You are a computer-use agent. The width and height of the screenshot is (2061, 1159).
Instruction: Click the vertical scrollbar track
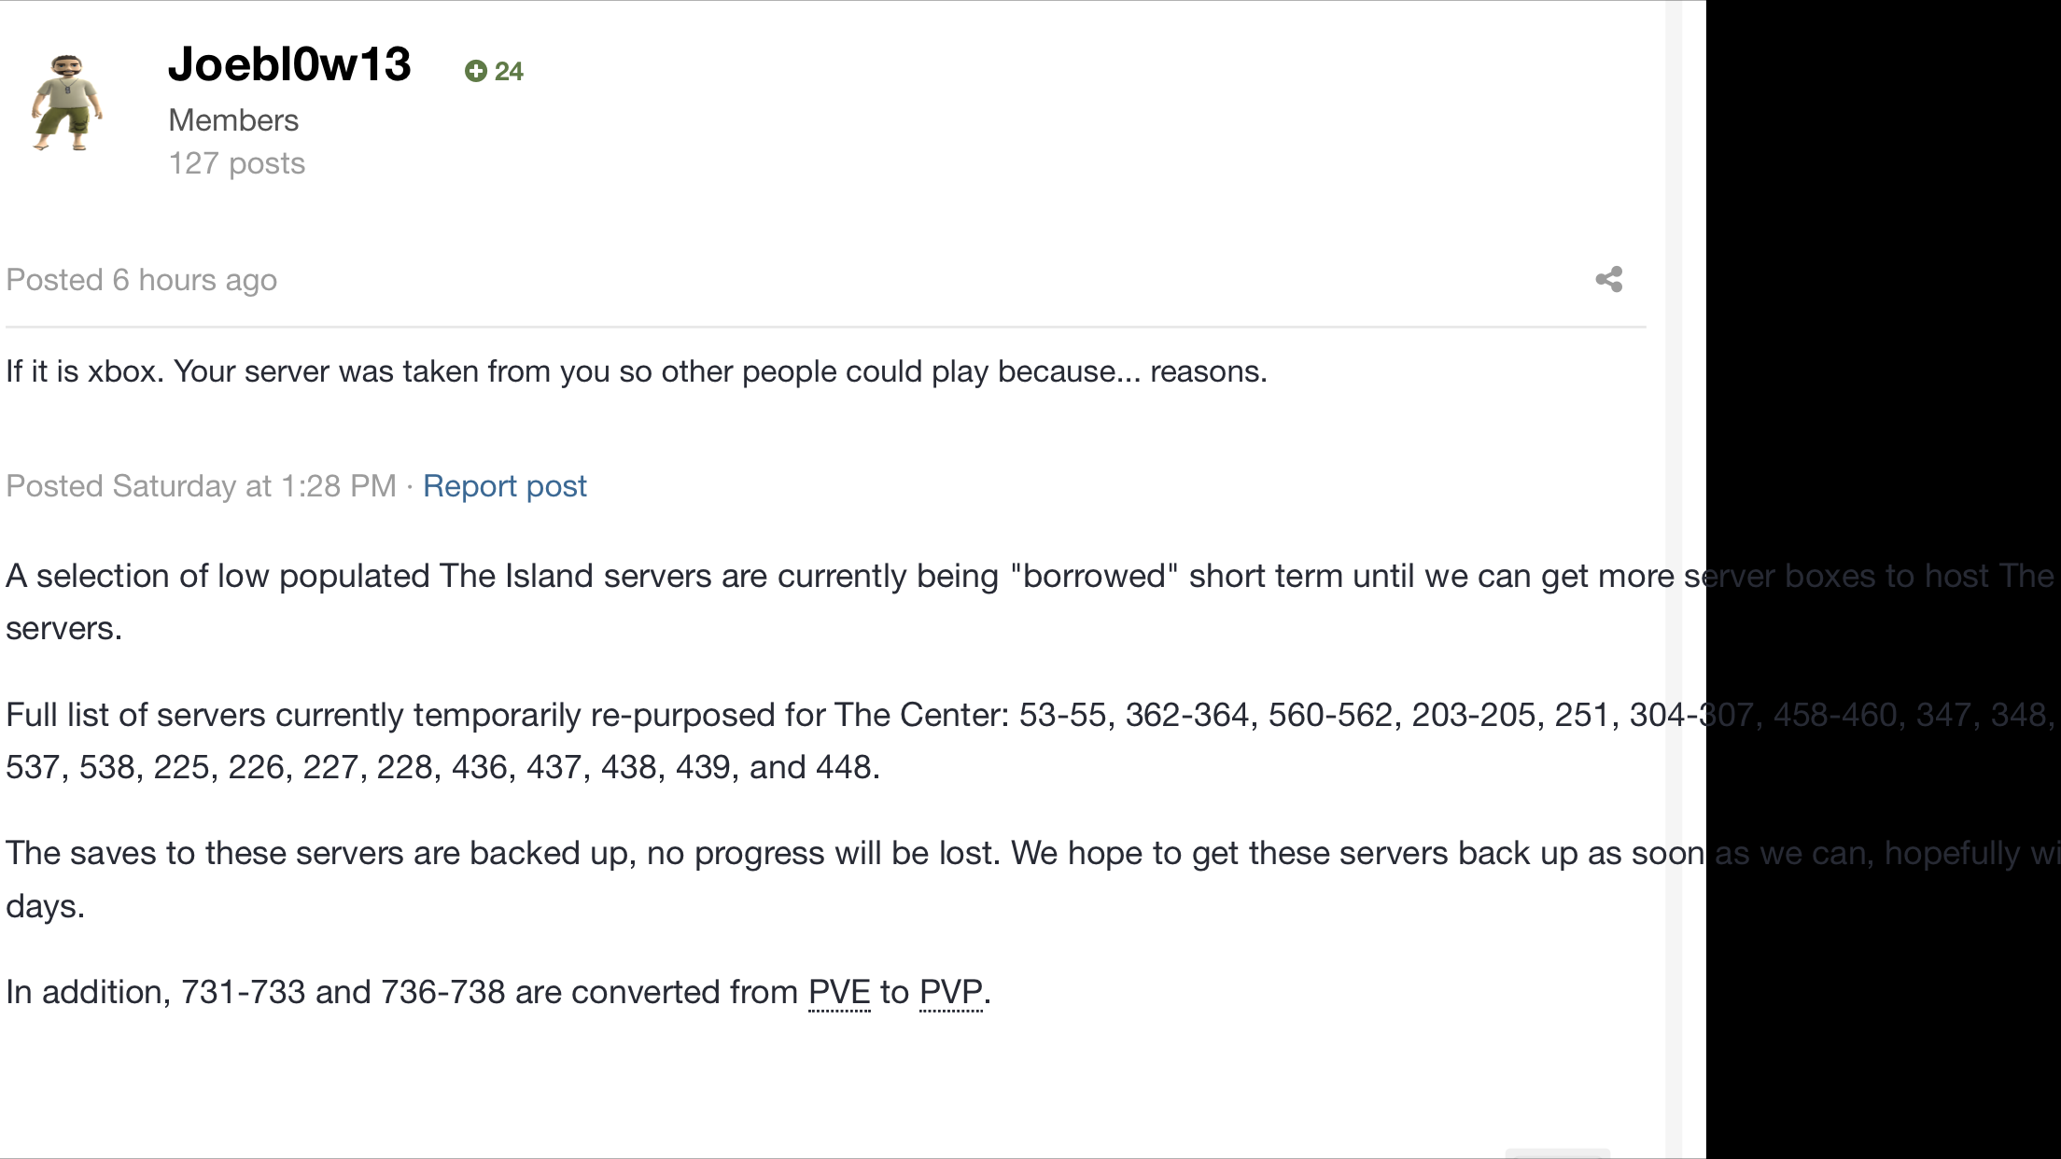[1675, 579]
